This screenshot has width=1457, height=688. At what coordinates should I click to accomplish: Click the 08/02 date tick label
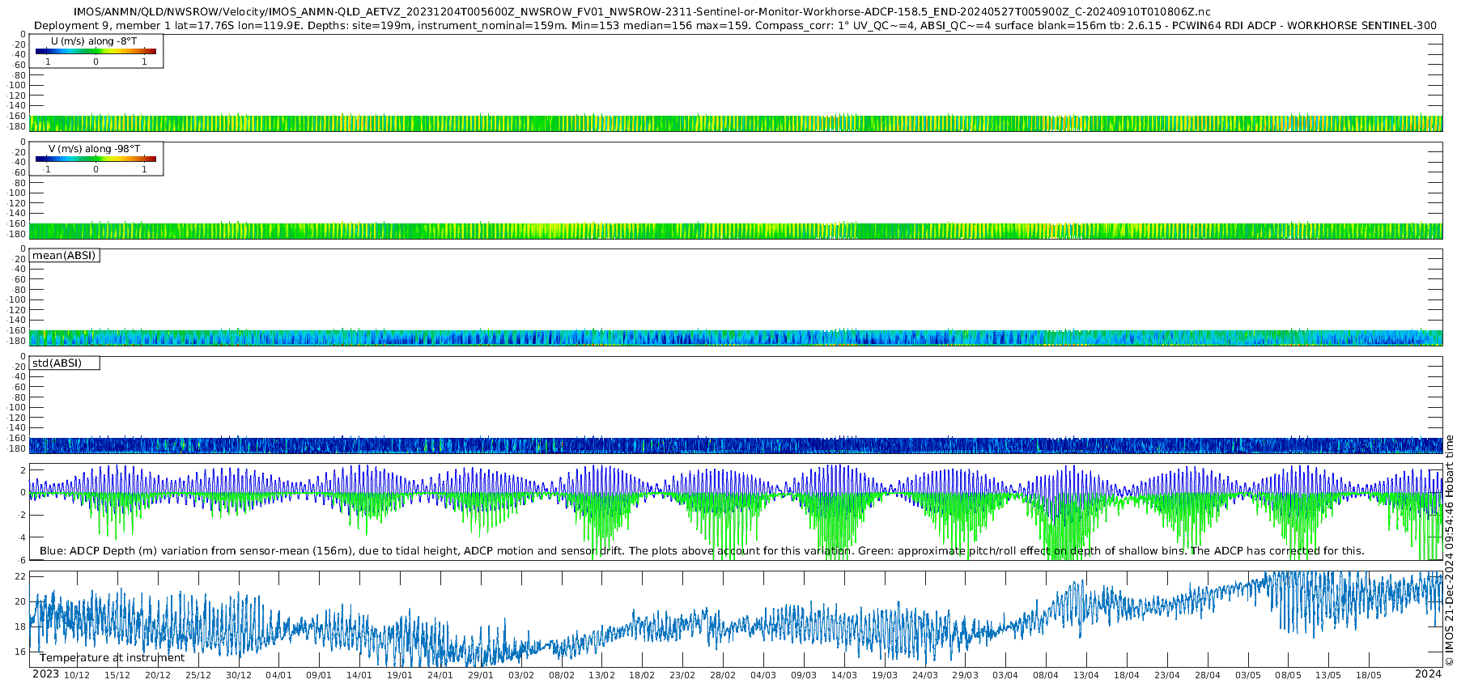(x=562, y=675)
